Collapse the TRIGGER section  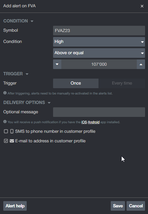[x=27, y=74]
